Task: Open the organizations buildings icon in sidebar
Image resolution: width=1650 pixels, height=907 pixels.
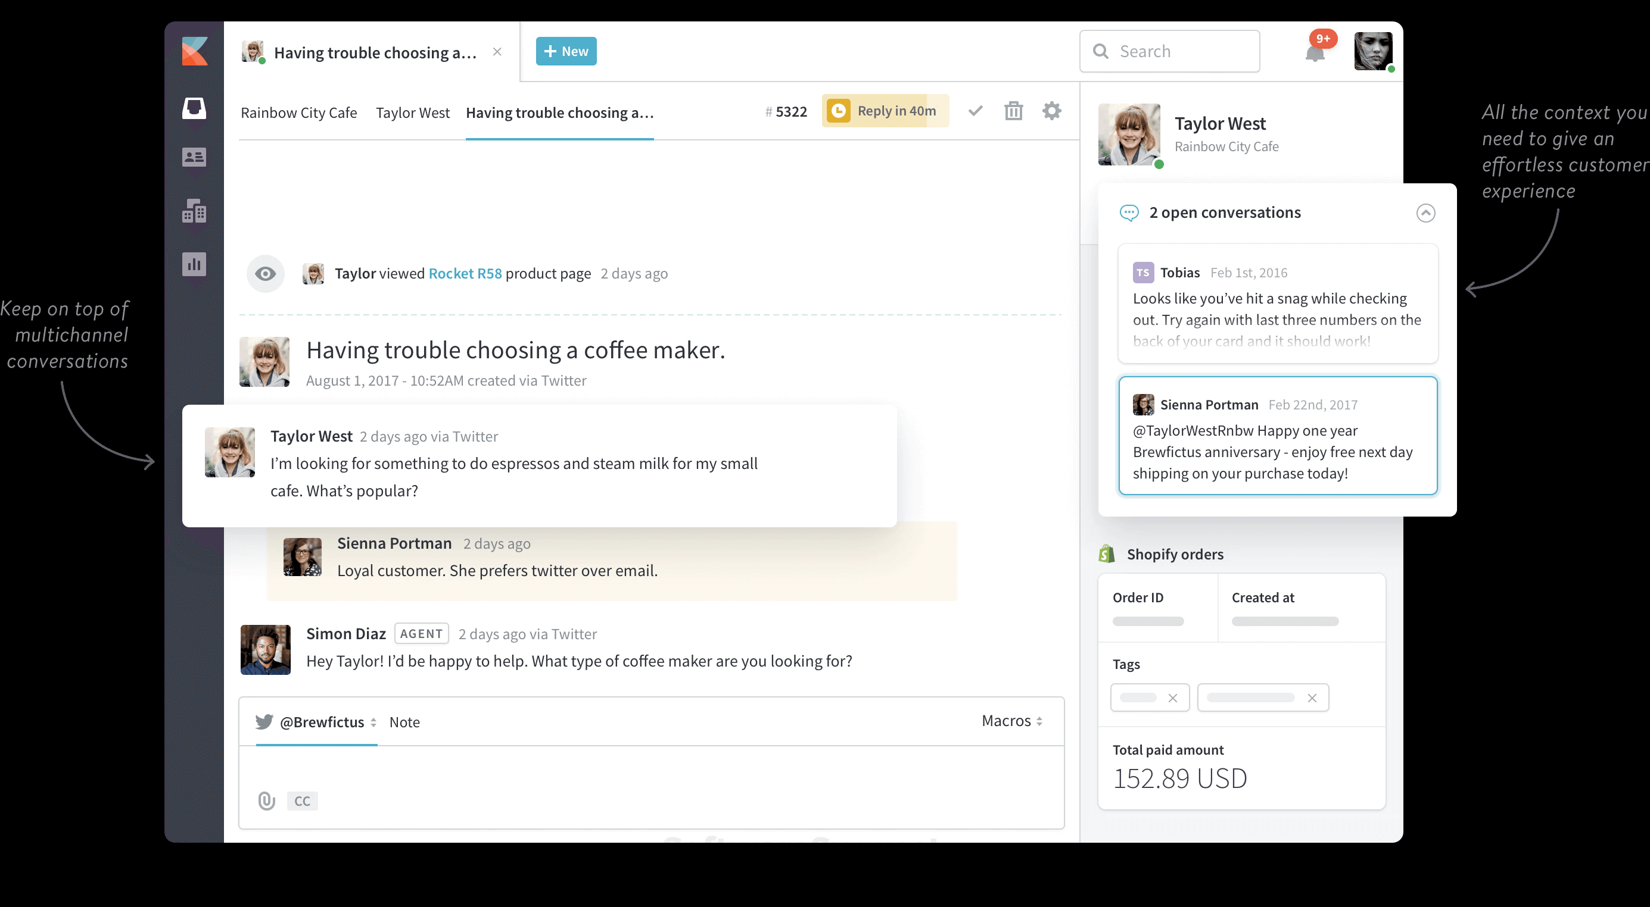Action: tap(194, 211)
